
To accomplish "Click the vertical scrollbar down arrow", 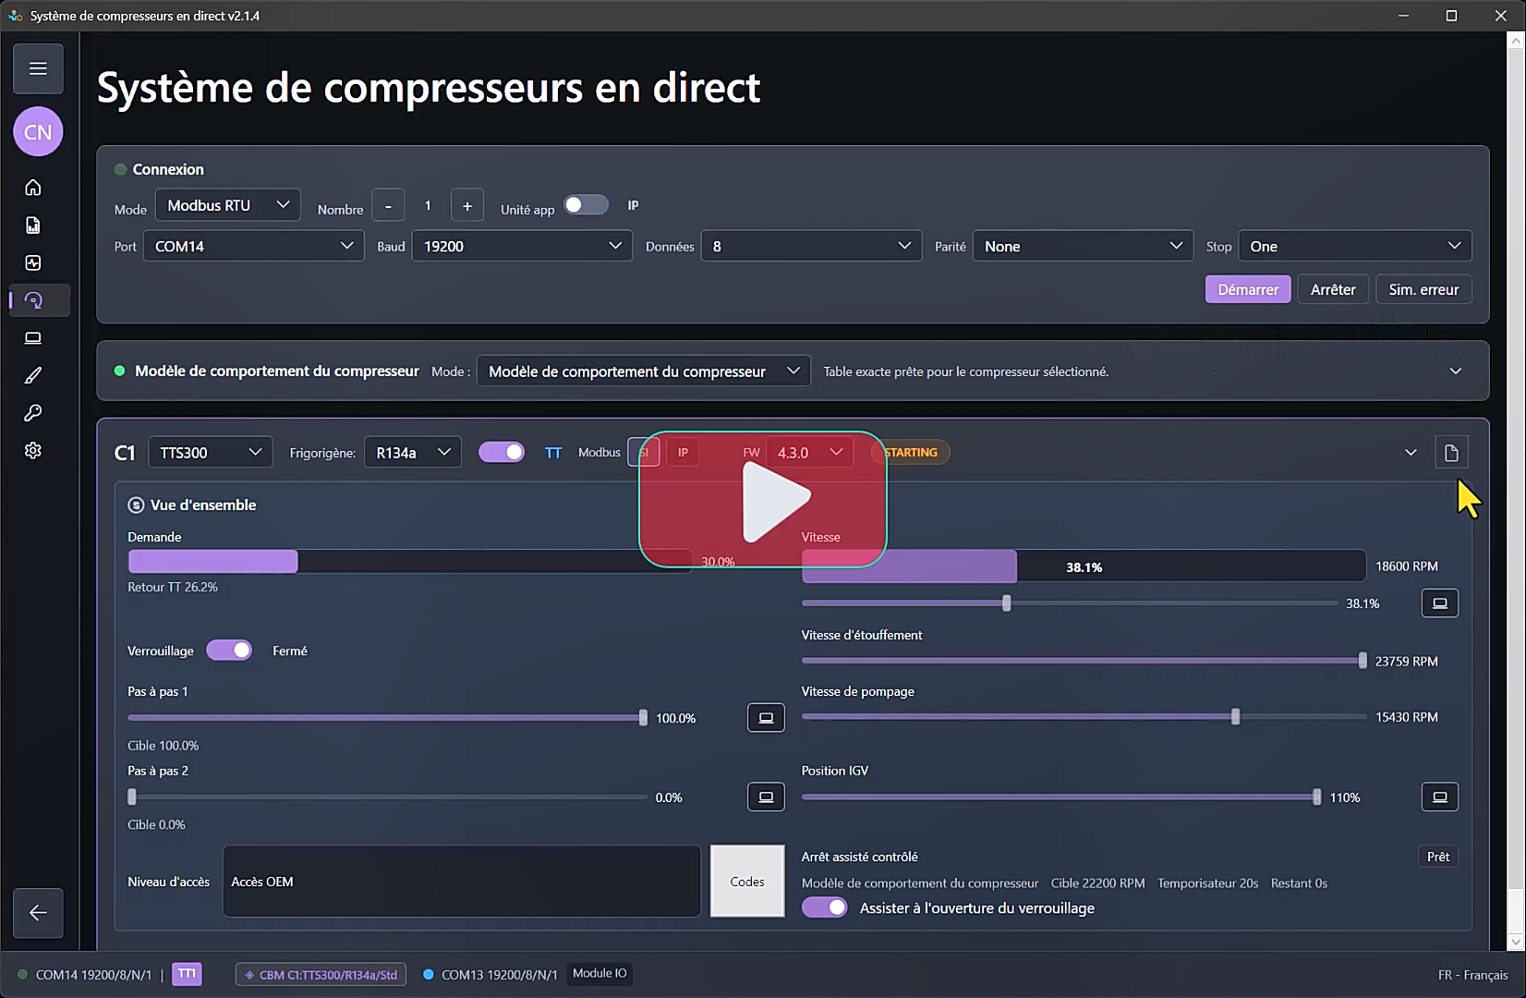I will (x=1515, y=942).
